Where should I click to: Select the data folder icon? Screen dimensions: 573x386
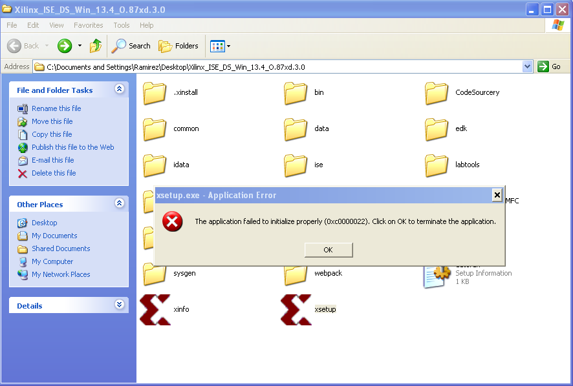[296, 129]
